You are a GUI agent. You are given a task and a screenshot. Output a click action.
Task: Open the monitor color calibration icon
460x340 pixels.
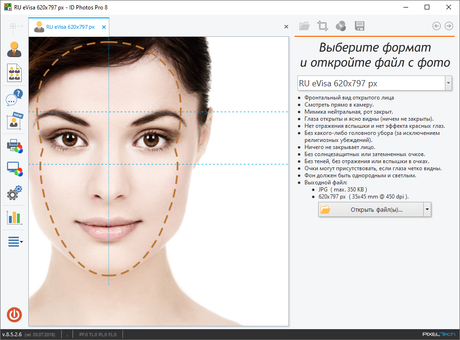[x=15, y=169]
